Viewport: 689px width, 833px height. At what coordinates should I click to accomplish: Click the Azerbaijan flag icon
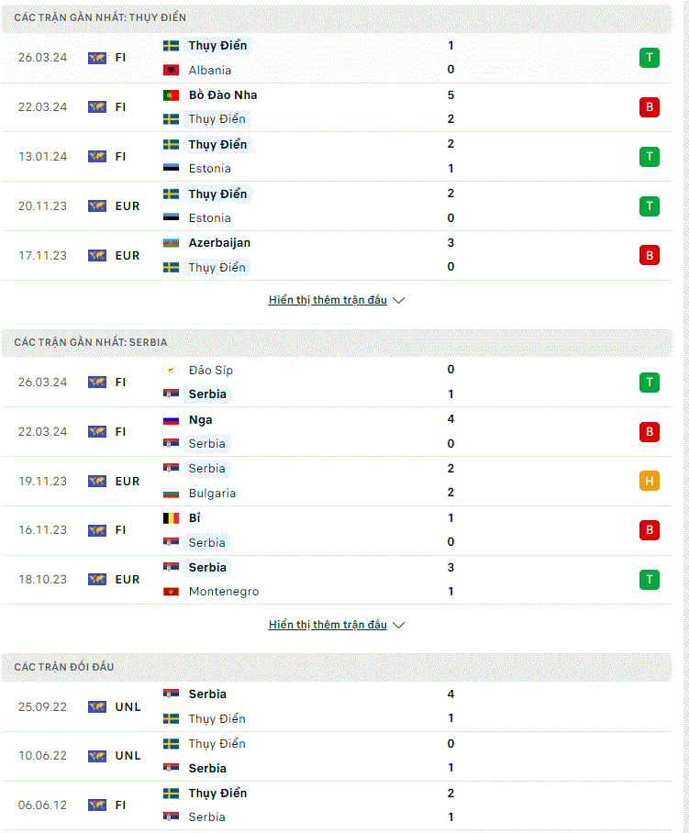pyautogui.click(x=171, y=243)
